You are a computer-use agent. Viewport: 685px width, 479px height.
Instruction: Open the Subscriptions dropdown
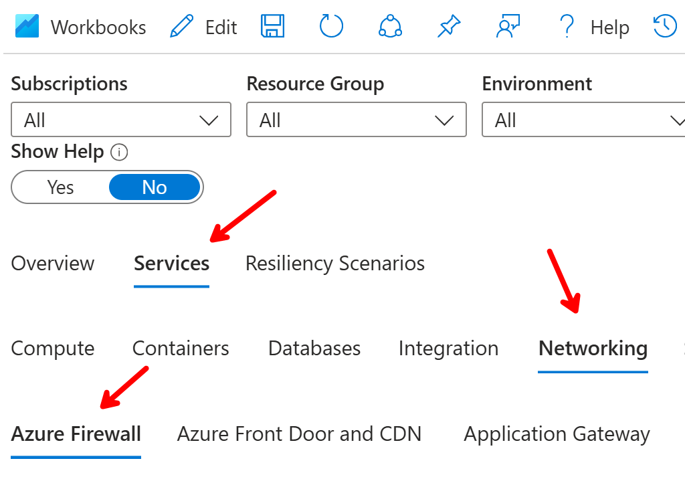121,120
